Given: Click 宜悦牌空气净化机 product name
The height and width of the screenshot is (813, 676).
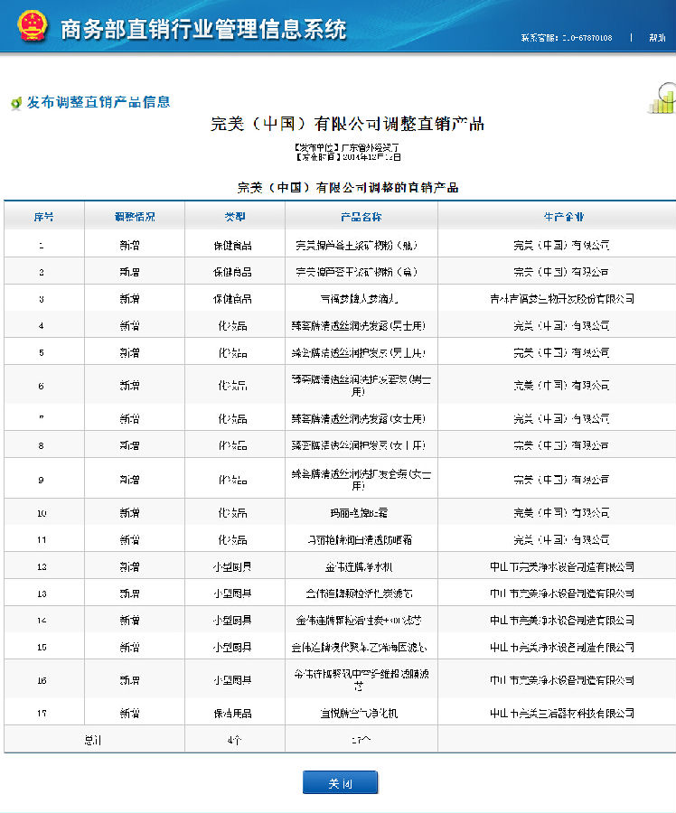Looking at the screenshot, I should pos(359,714).
